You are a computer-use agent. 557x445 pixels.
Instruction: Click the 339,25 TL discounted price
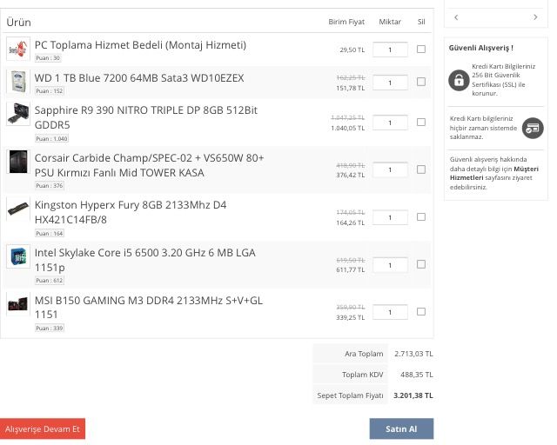click(x=350, y=317)
